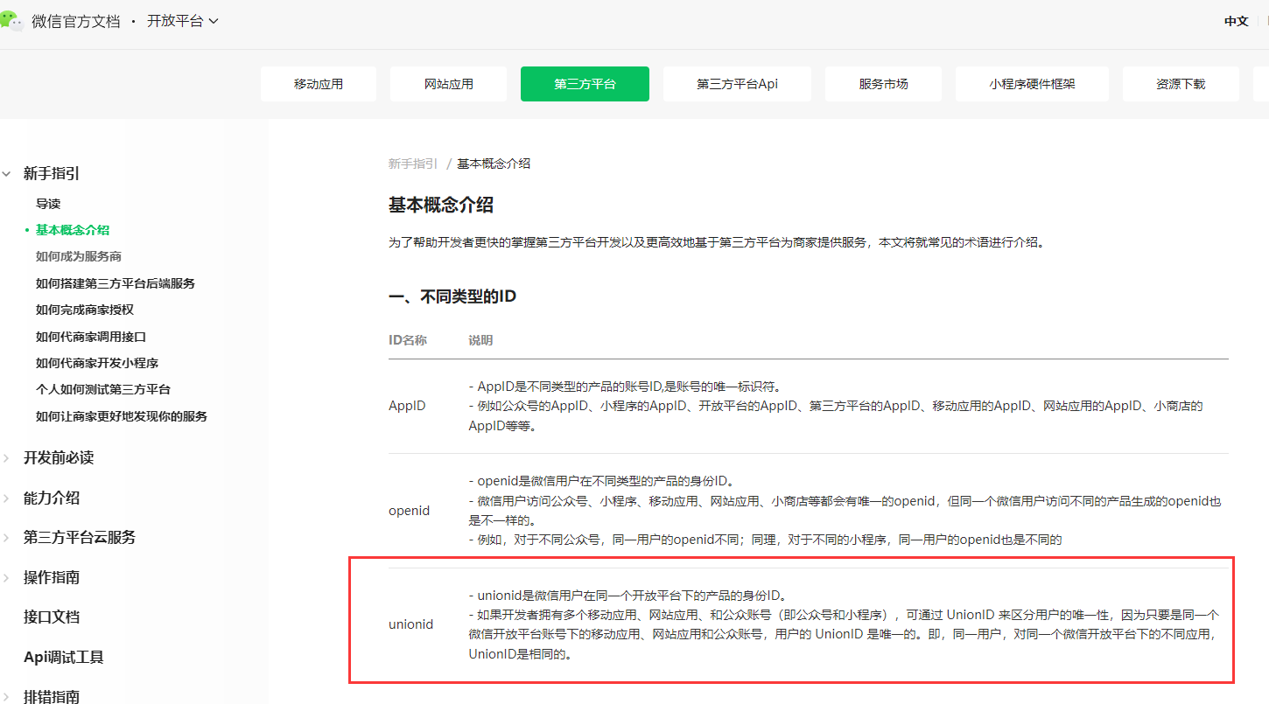
Task: Click the openid name cell
Action: tap(409, 511)
